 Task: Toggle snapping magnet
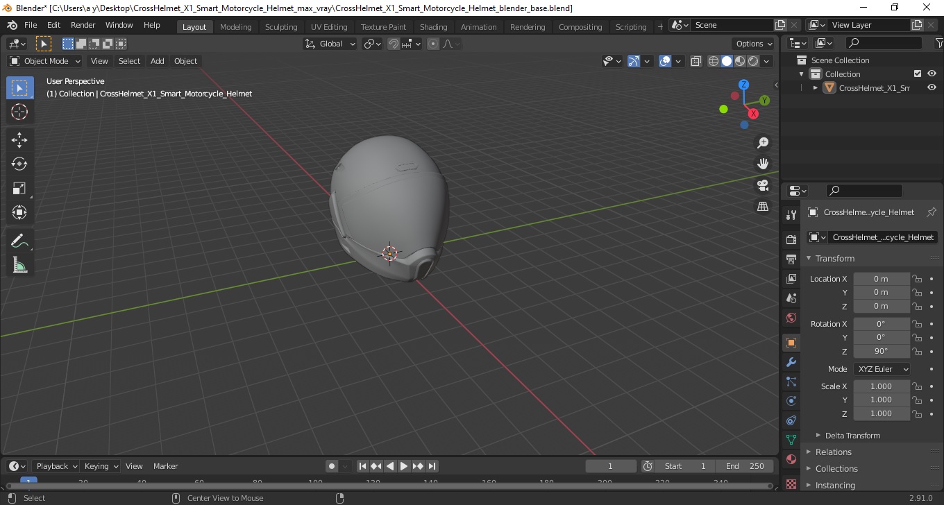(394, 44)
